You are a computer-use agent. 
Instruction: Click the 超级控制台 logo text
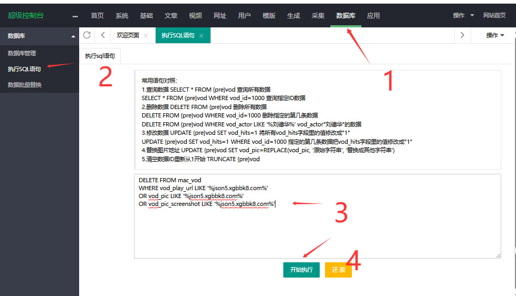(25, 15)
